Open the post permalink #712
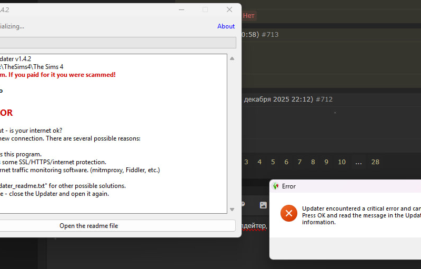 pos(324,99)
